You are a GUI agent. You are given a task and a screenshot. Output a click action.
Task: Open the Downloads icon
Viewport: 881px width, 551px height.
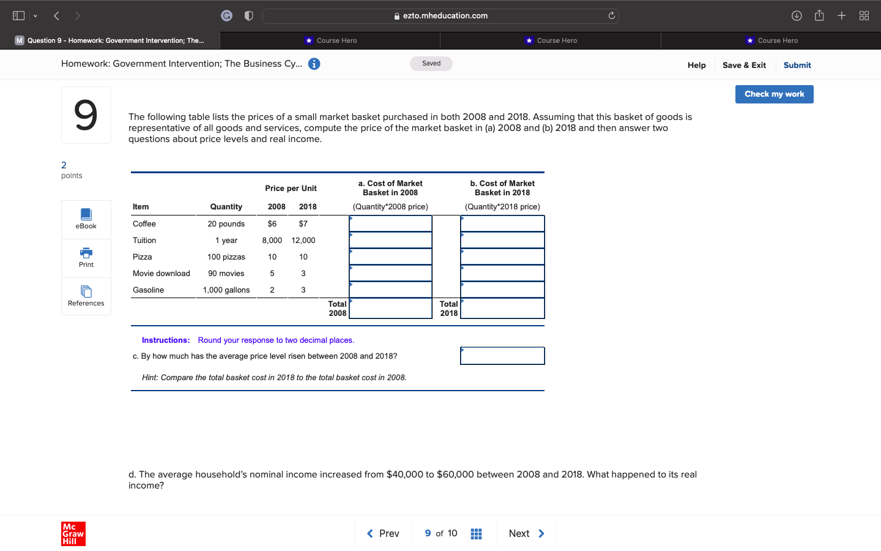pos(797,15)
